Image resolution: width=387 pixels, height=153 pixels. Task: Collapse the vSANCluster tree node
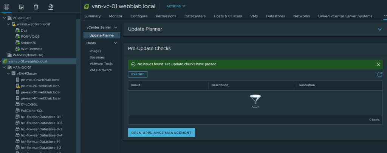click(x=8, y=73)
